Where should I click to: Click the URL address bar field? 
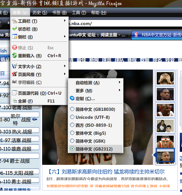click(125, 24)
